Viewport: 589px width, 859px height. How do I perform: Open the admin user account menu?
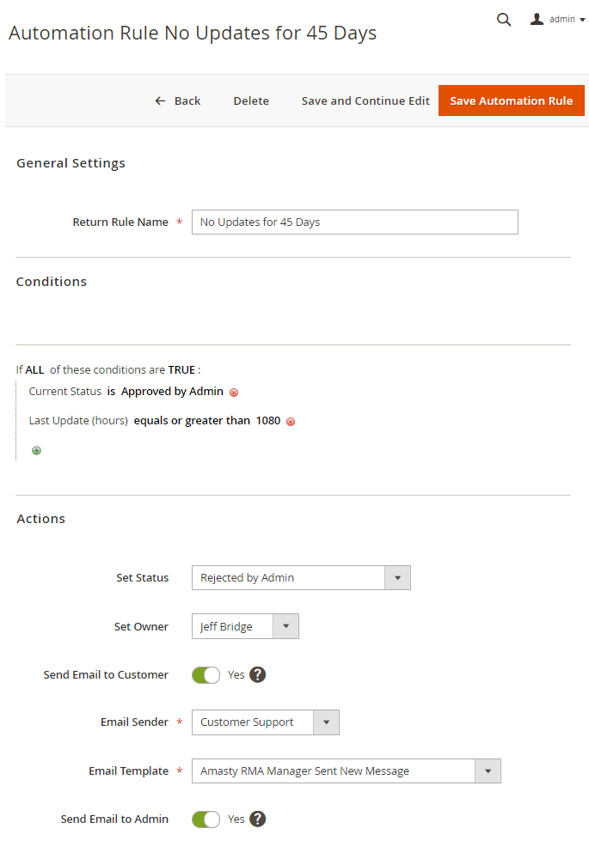[x=558, y=20]
